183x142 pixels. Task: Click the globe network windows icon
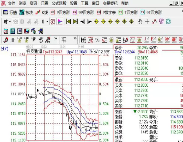coord(34,31)
